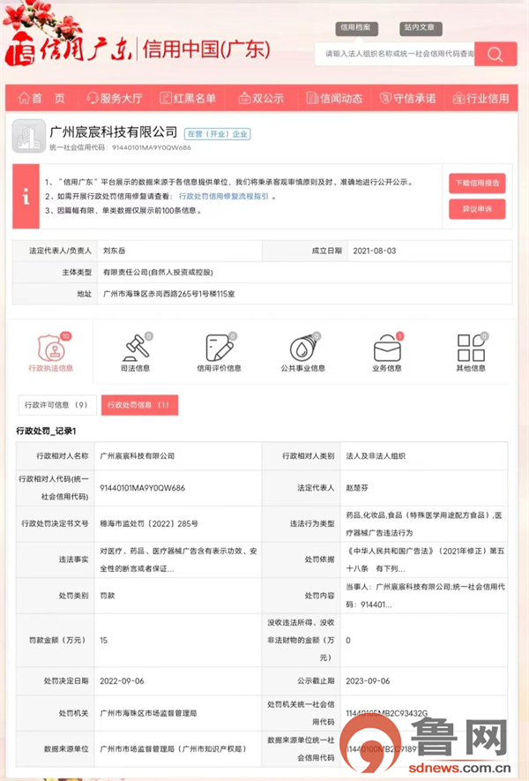Click company title 广州宸宸科技有限公司
Screen dimensions: 529x781
coord(114,132)
